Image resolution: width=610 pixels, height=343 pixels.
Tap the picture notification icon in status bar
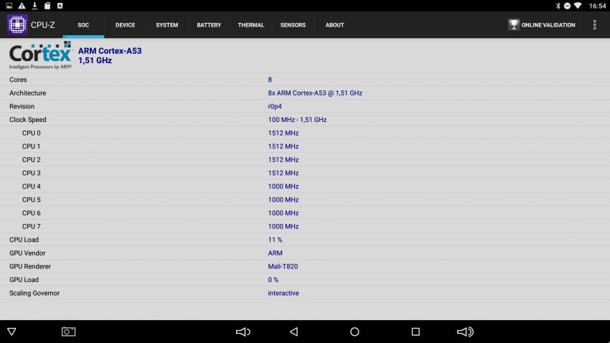click(x=9, y=6)
